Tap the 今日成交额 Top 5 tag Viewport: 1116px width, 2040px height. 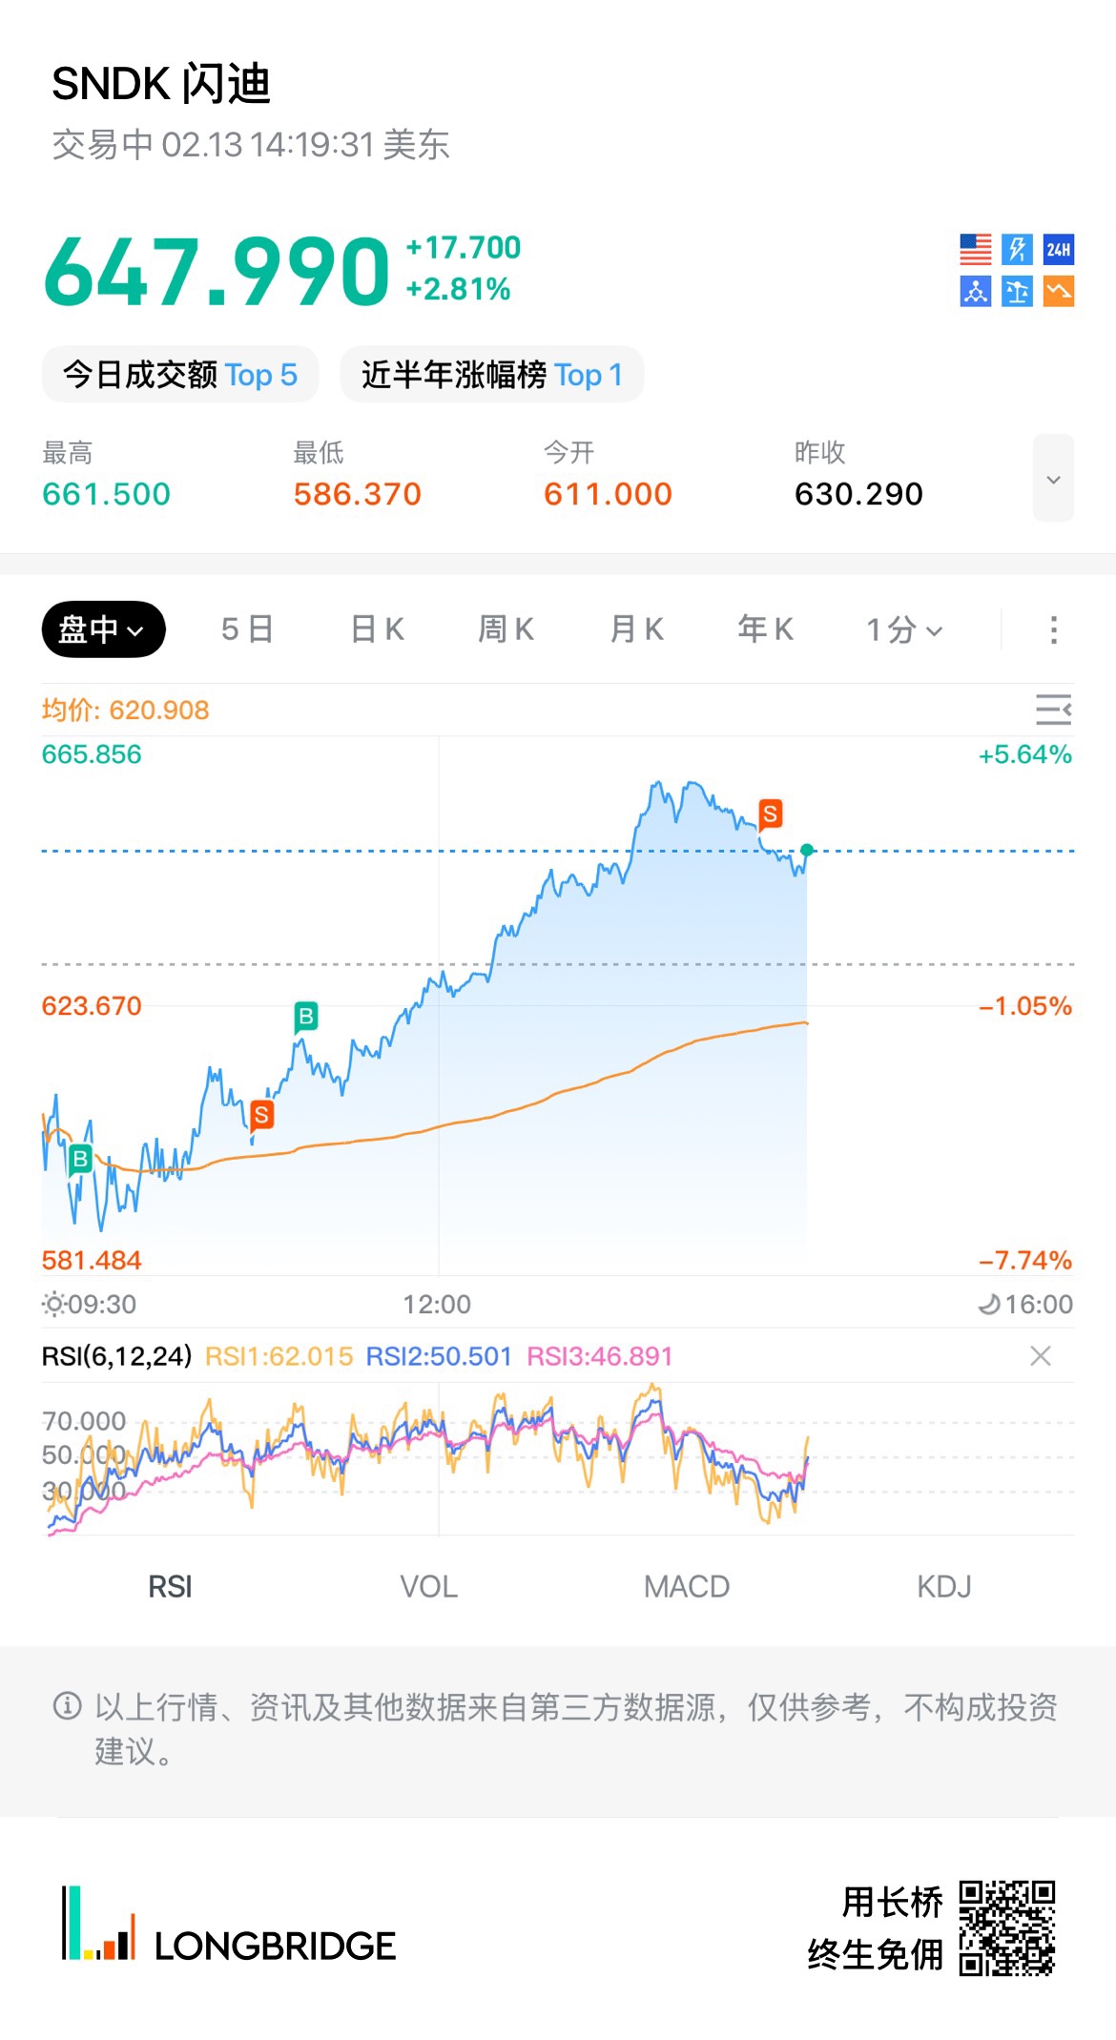tap(180, 375)
